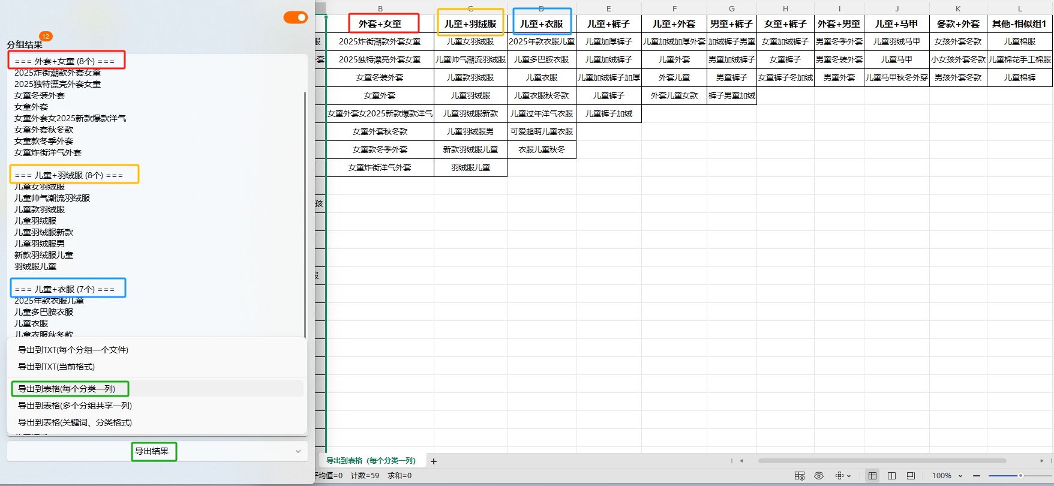The image size is (1054, 486).
Task: Switch to Normal view icon in status bar
Action: 872,476
